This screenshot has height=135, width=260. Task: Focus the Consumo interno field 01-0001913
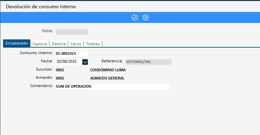[72, 54]
